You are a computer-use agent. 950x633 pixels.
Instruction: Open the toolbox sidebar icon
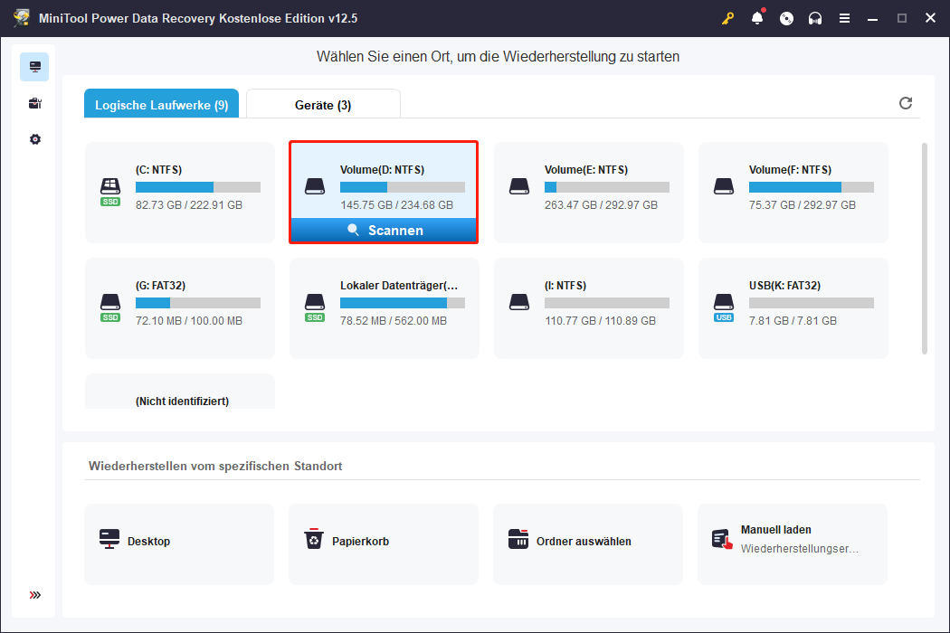35,103
